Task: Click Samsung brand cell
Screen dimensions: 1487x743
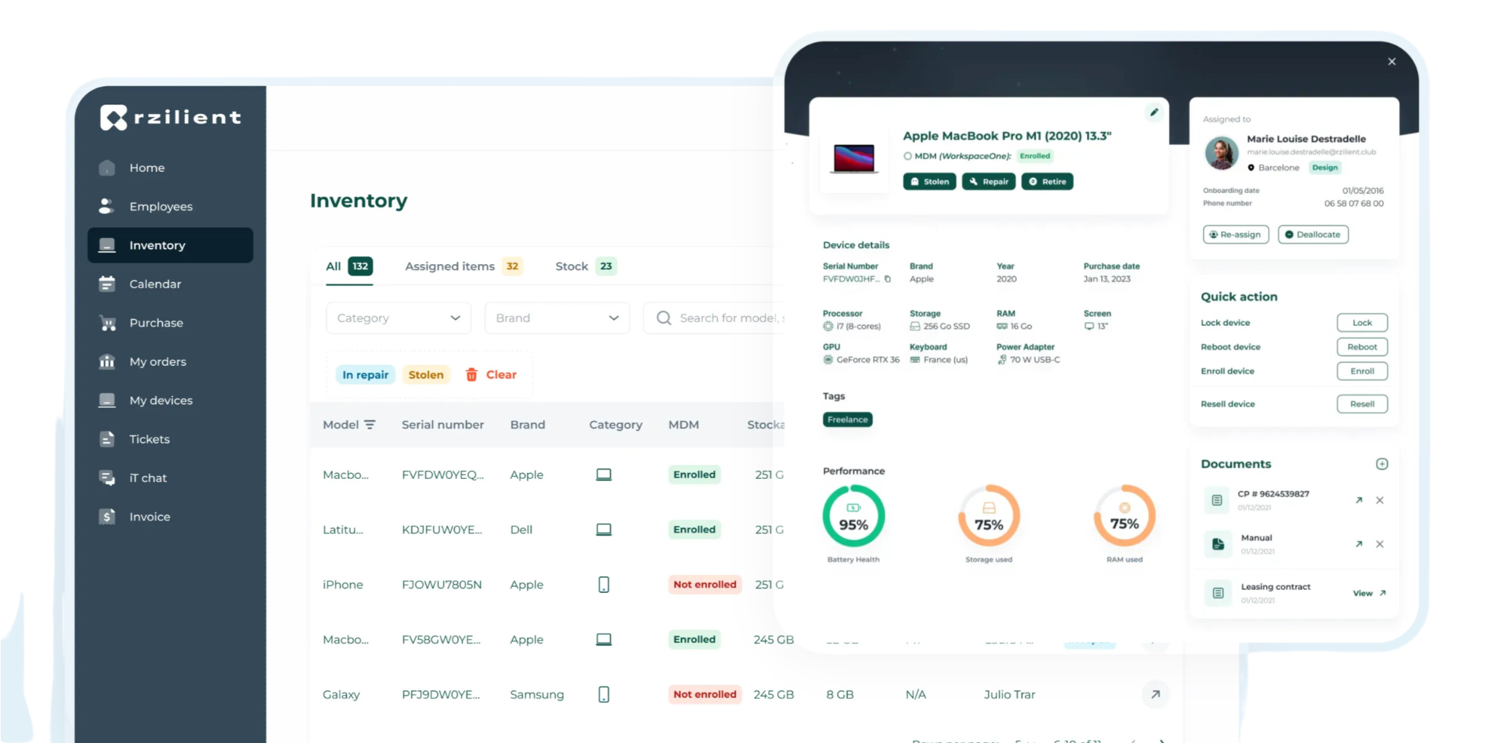Action: (x=537, y=694)
